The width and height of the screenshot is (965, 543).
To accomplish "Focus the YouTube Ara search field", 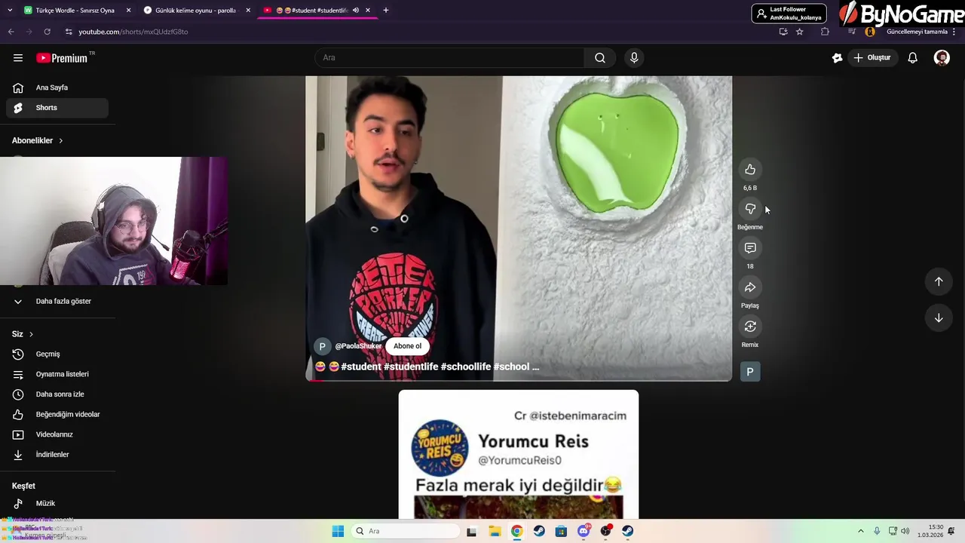I will [x=449, y=58].
